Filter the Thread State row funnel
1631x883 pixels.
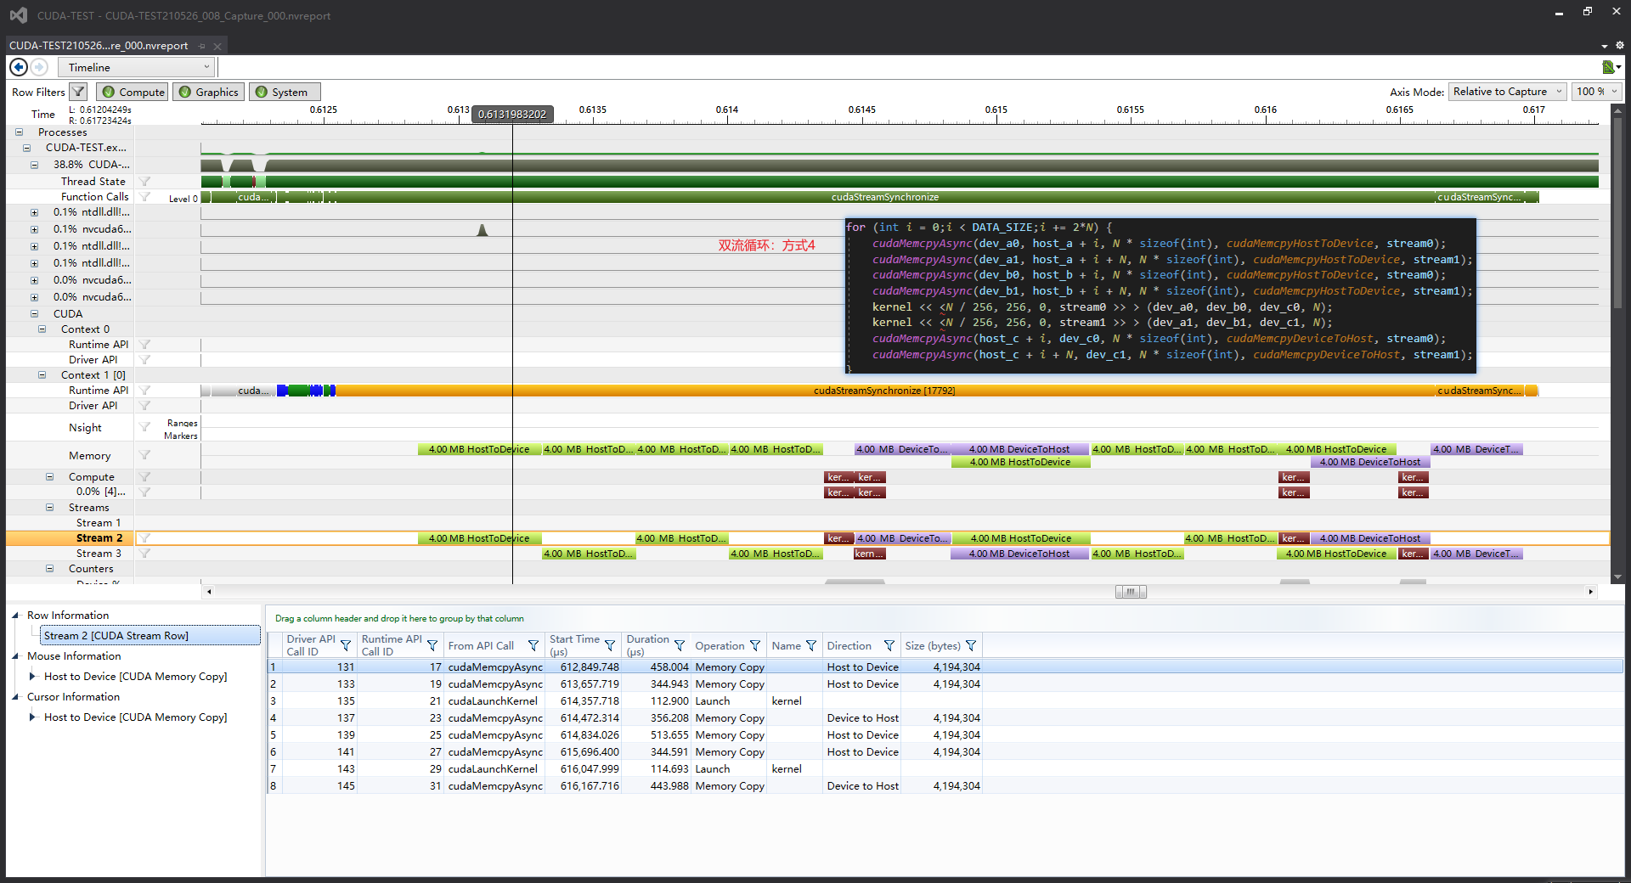click(x=145, y=182)
